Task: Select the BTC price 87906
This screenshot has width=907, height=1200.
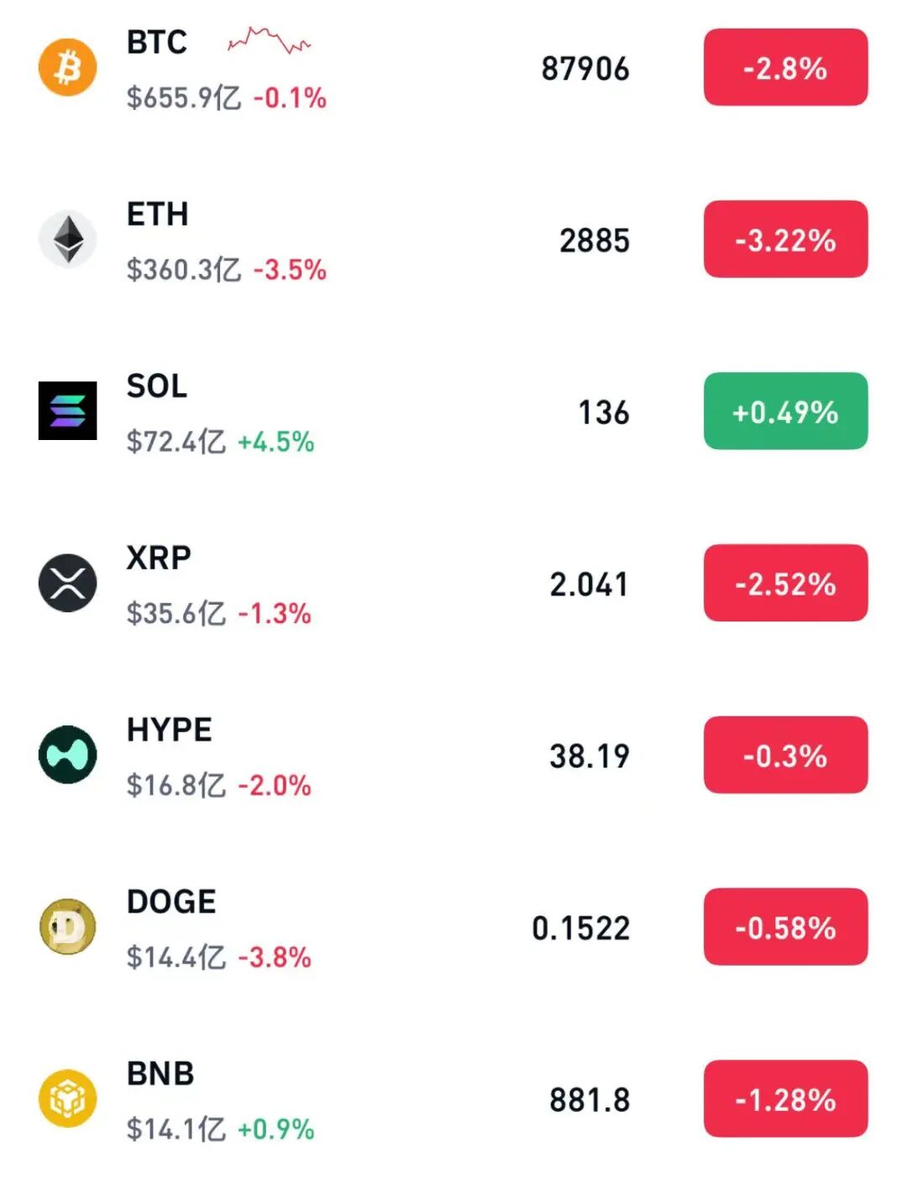Action: (585, 69)
